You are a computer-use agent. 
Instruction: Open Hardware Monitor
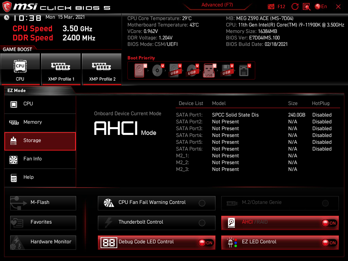click(x=43, y=243)
